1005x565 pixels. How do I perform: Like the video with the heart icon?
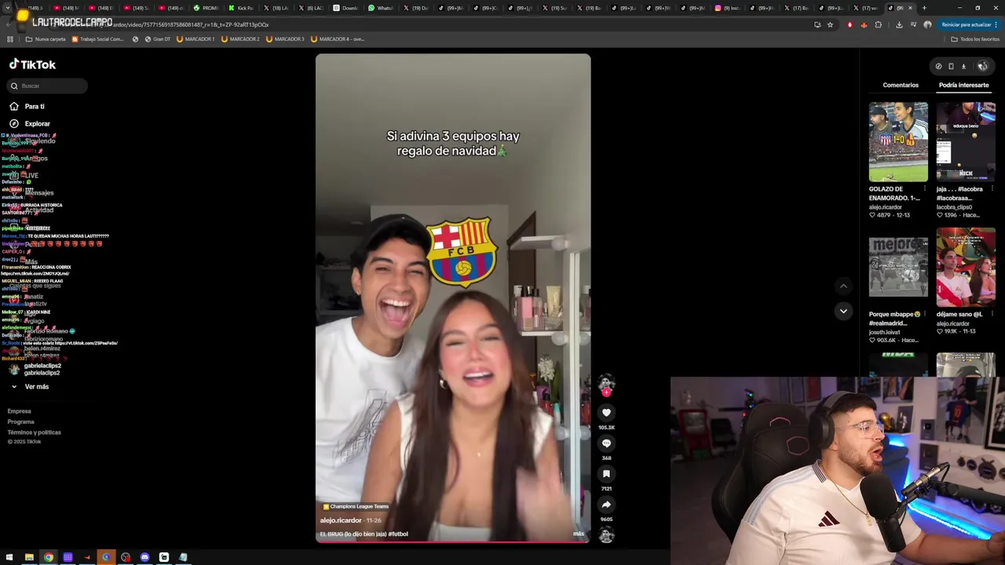pos(606,413)
